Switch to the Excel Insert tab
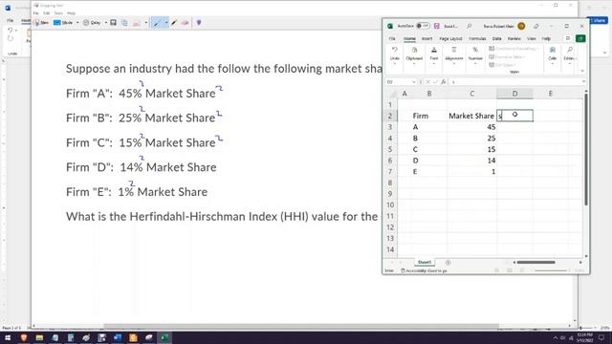The height and width of the screenshot is (344, 612). (426, 38)
